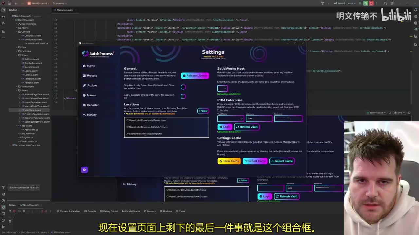This screenshot has width=419, height=235.
Task: Open the Solution view dropdown
Action: pos(13,10)
